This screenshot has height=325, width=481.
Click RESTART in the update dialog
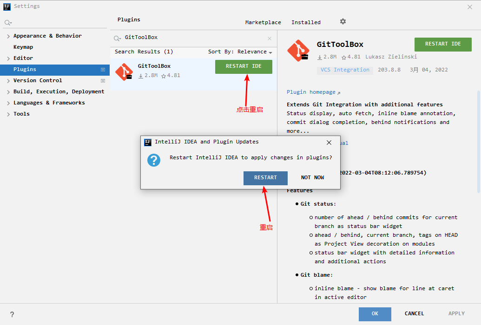click(x=265, y=178)
